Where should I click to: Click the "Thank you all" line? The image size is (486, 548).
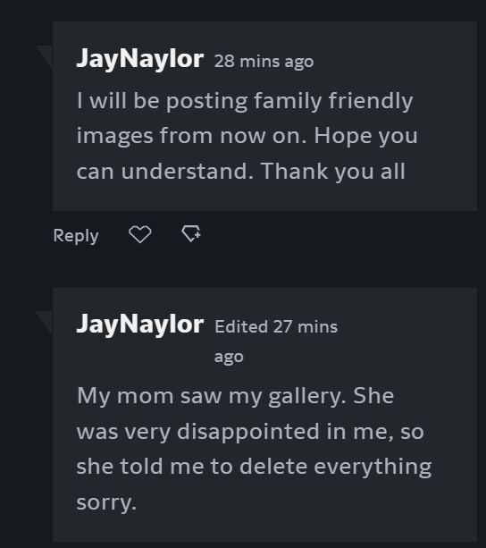(332, 172)
